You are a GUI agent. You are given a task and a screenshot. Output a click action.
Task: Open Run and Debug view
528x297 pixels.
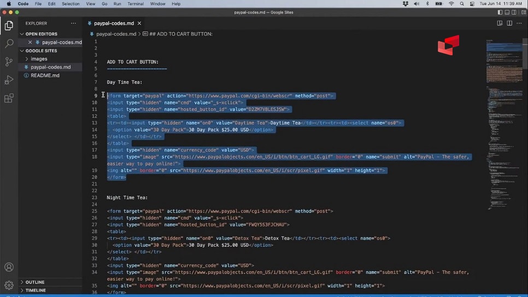pos(9,80)
